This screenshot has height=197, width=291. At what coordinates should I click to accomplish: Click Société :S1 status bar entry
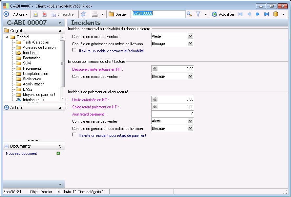click(x=12, y=192)
